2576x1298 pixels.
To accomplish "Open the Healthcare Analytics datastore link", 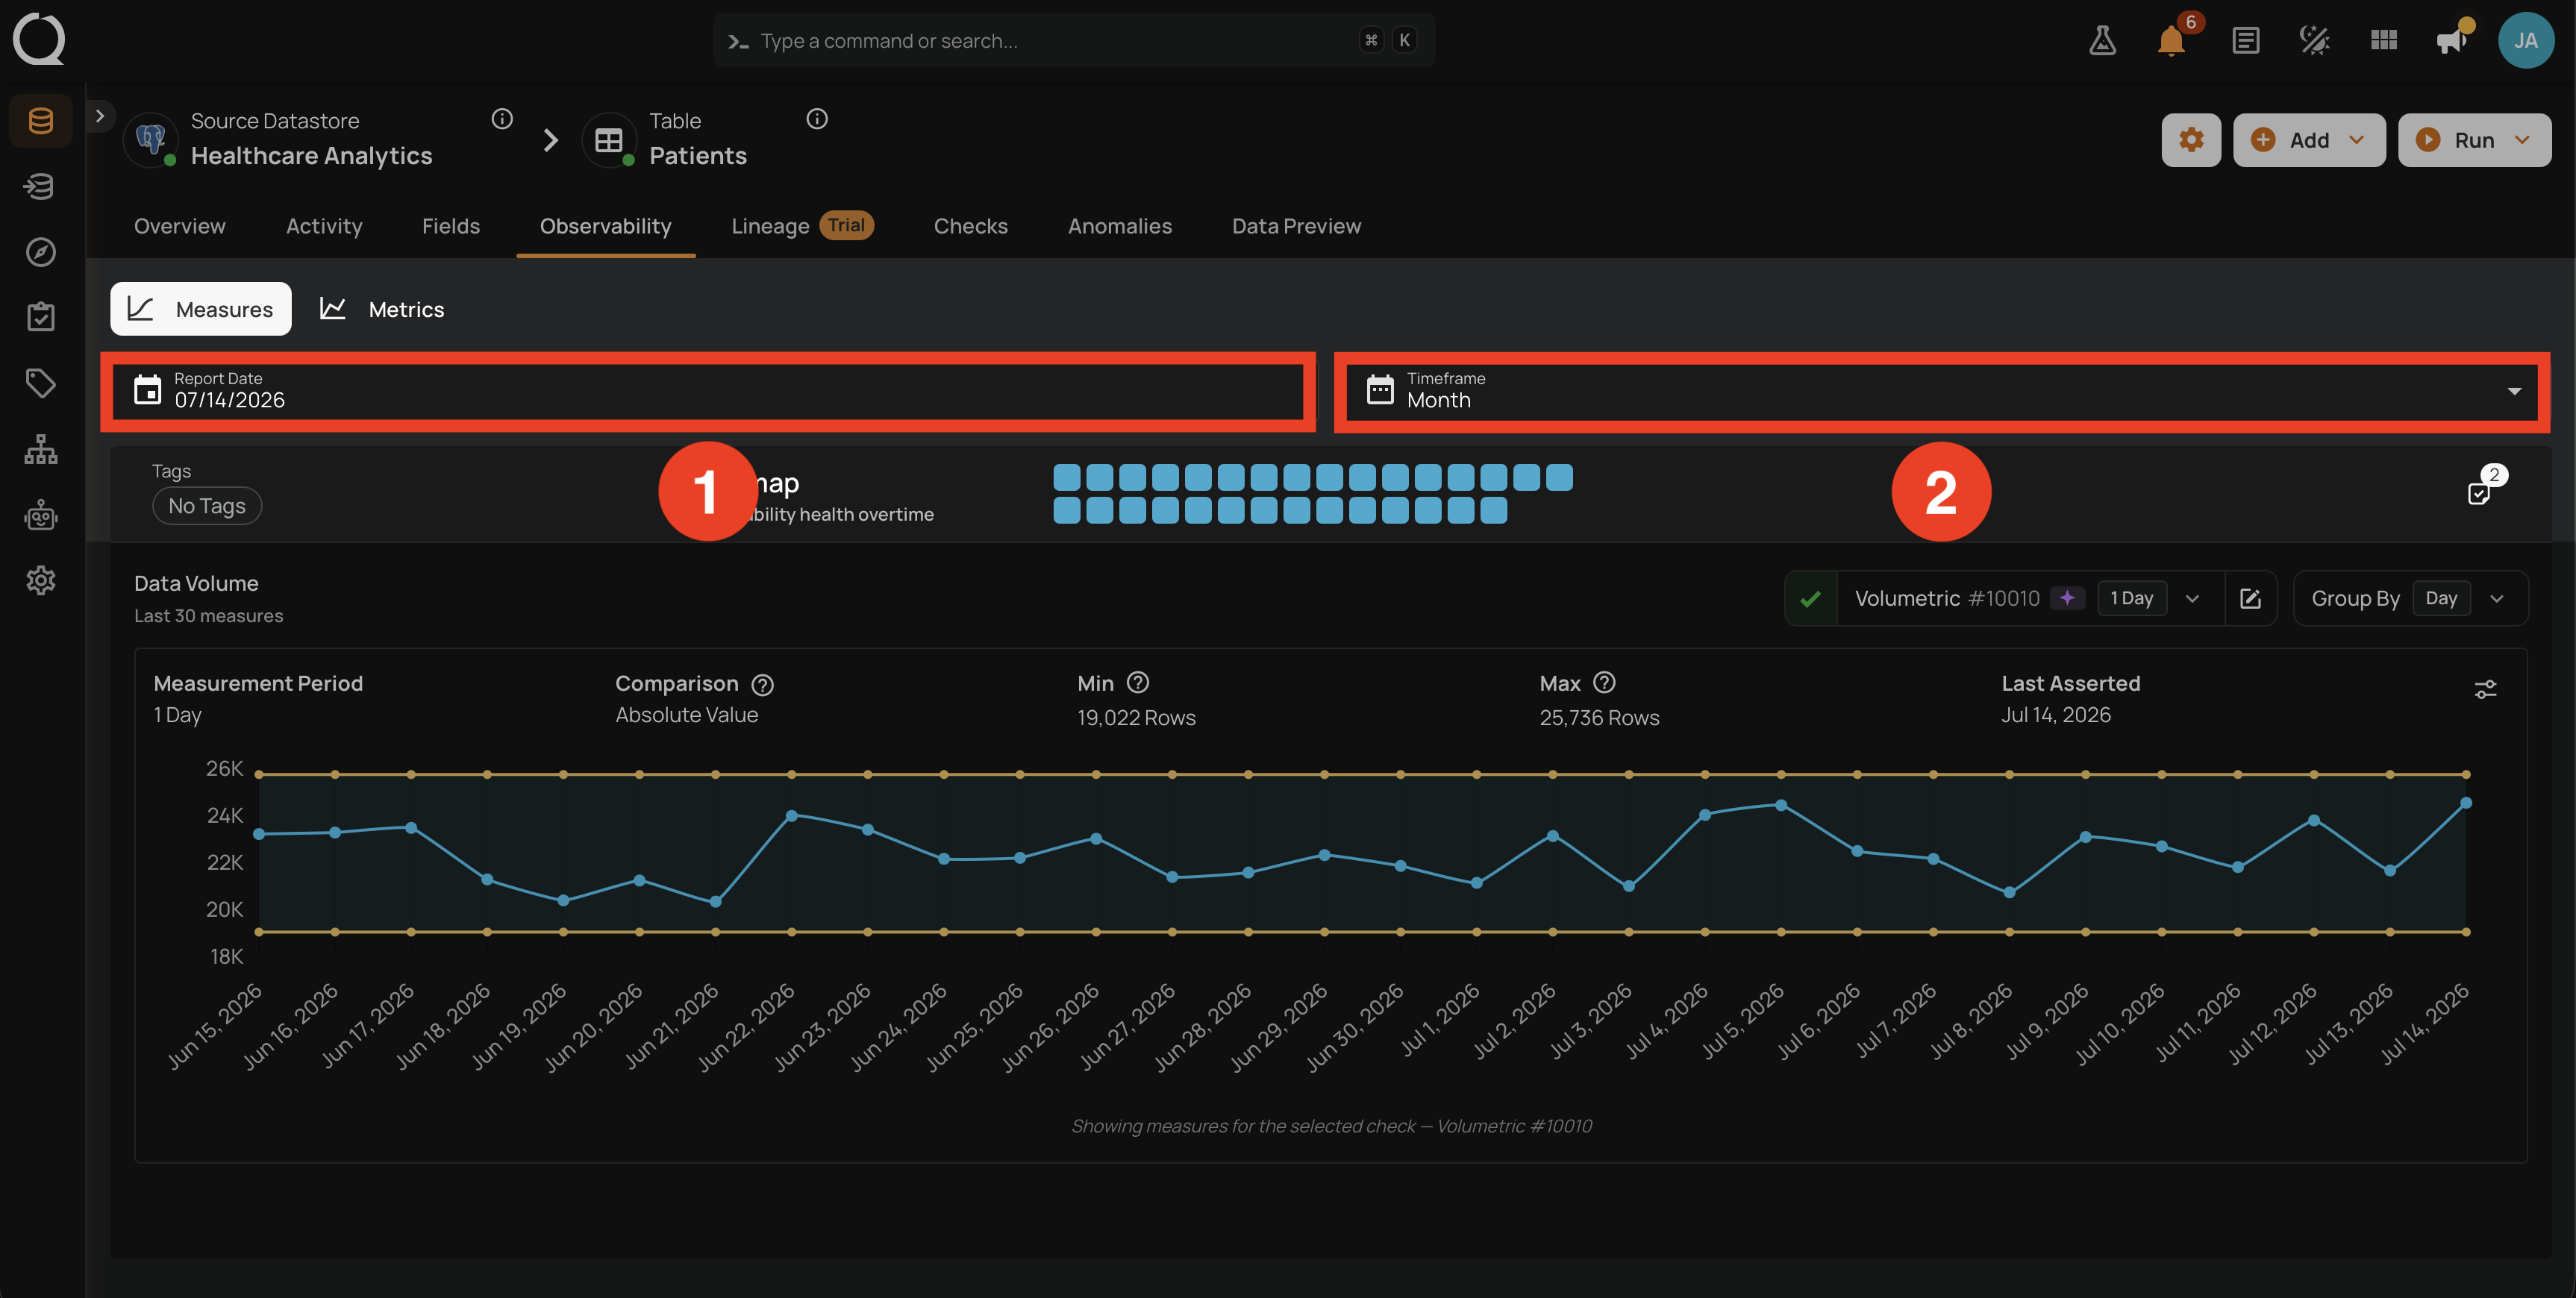I will [312, 156].
